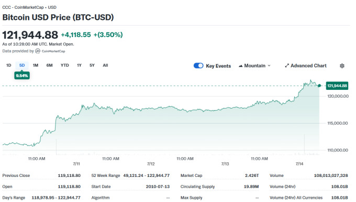
Task: Click the +4,118.55 price change value
Action: click(76, 34)
